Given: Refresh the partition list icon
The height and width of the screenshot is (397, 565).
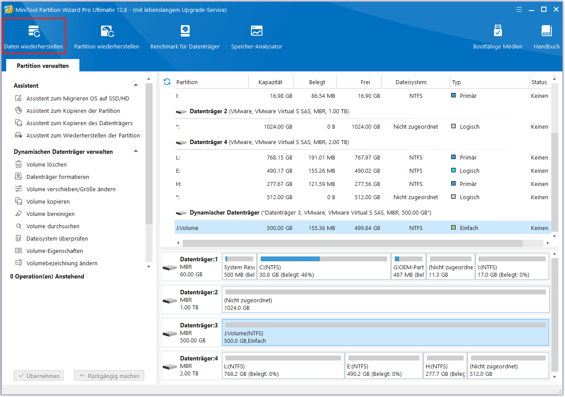Looking at the screenshot, I should (x=167, y=82).
